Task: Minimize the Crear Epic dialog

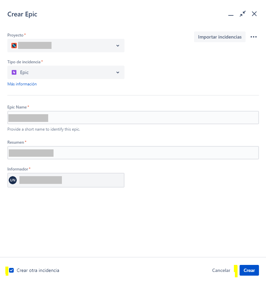Action: 231,15
